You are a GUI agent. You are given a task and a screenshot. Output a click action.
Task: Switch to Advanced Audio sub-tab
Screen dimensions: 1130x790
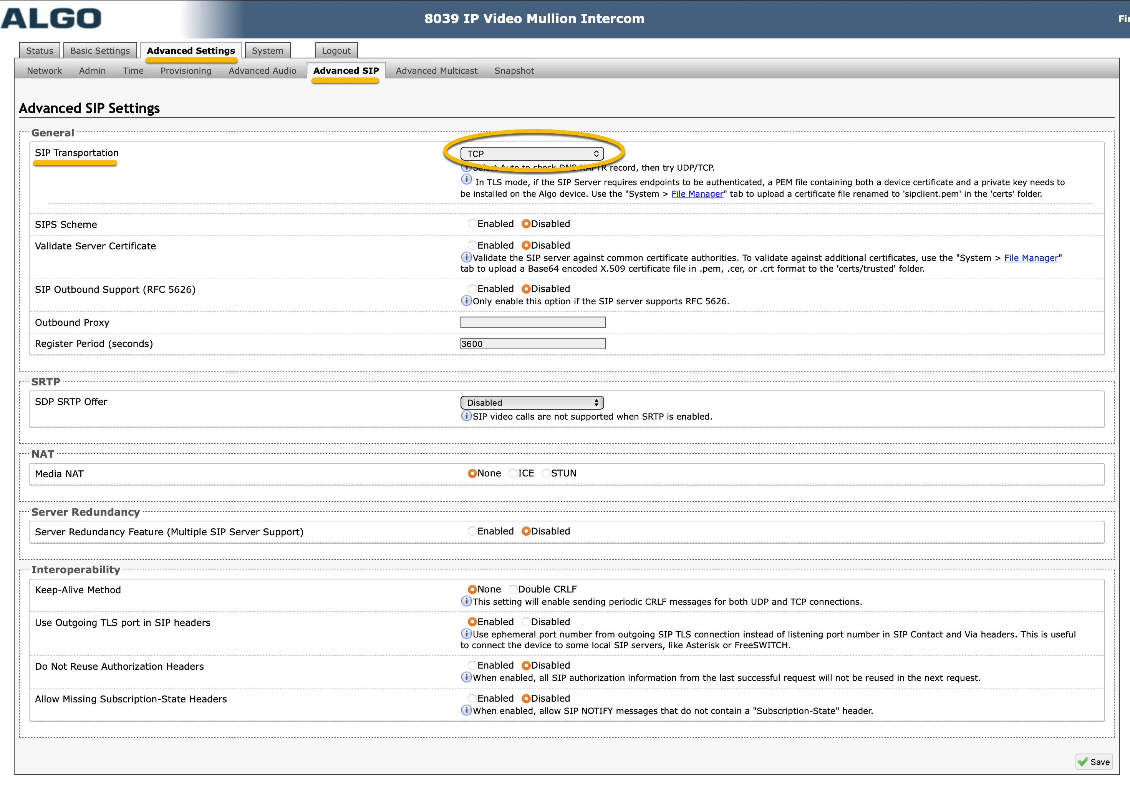tap(262, 71)
